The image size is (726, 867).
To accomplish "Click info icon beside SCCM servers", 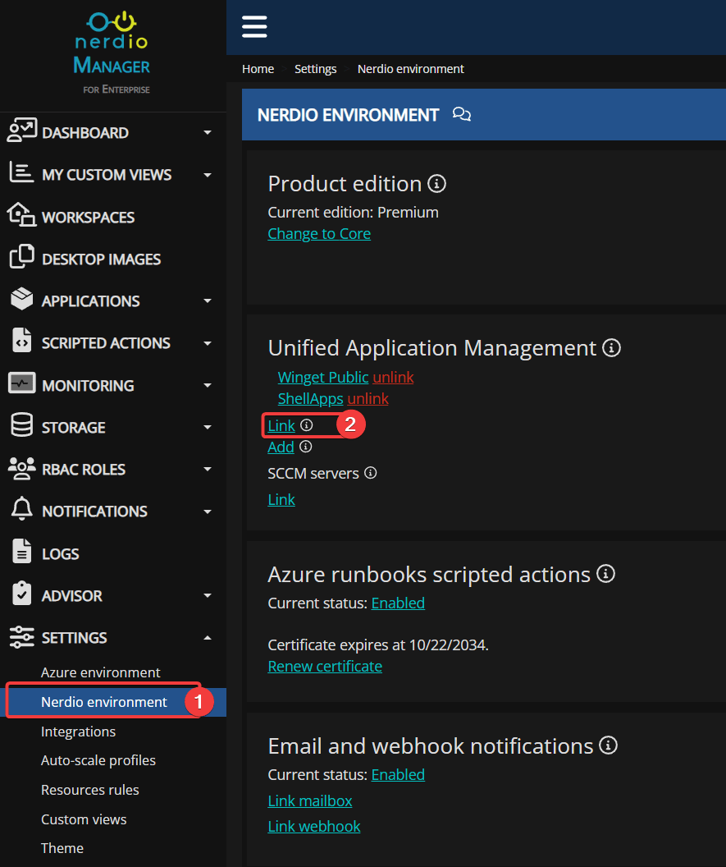I will (371, 473).
